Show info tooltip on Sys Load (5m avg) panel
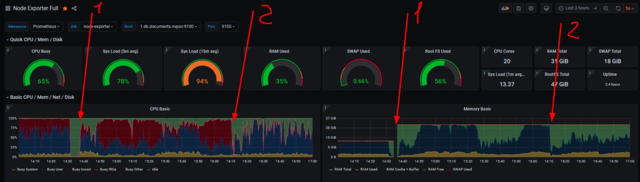This screenshot has height=182, width=640. click(87, 50)
